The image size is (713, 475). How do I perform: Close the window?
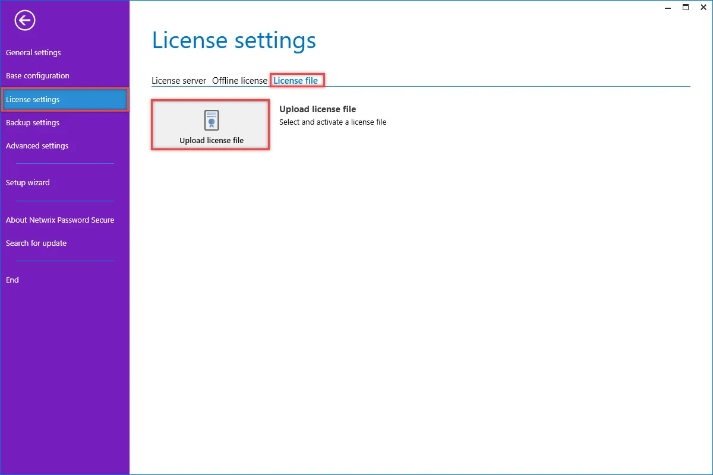pyautogui.click(x=703, y=7)
